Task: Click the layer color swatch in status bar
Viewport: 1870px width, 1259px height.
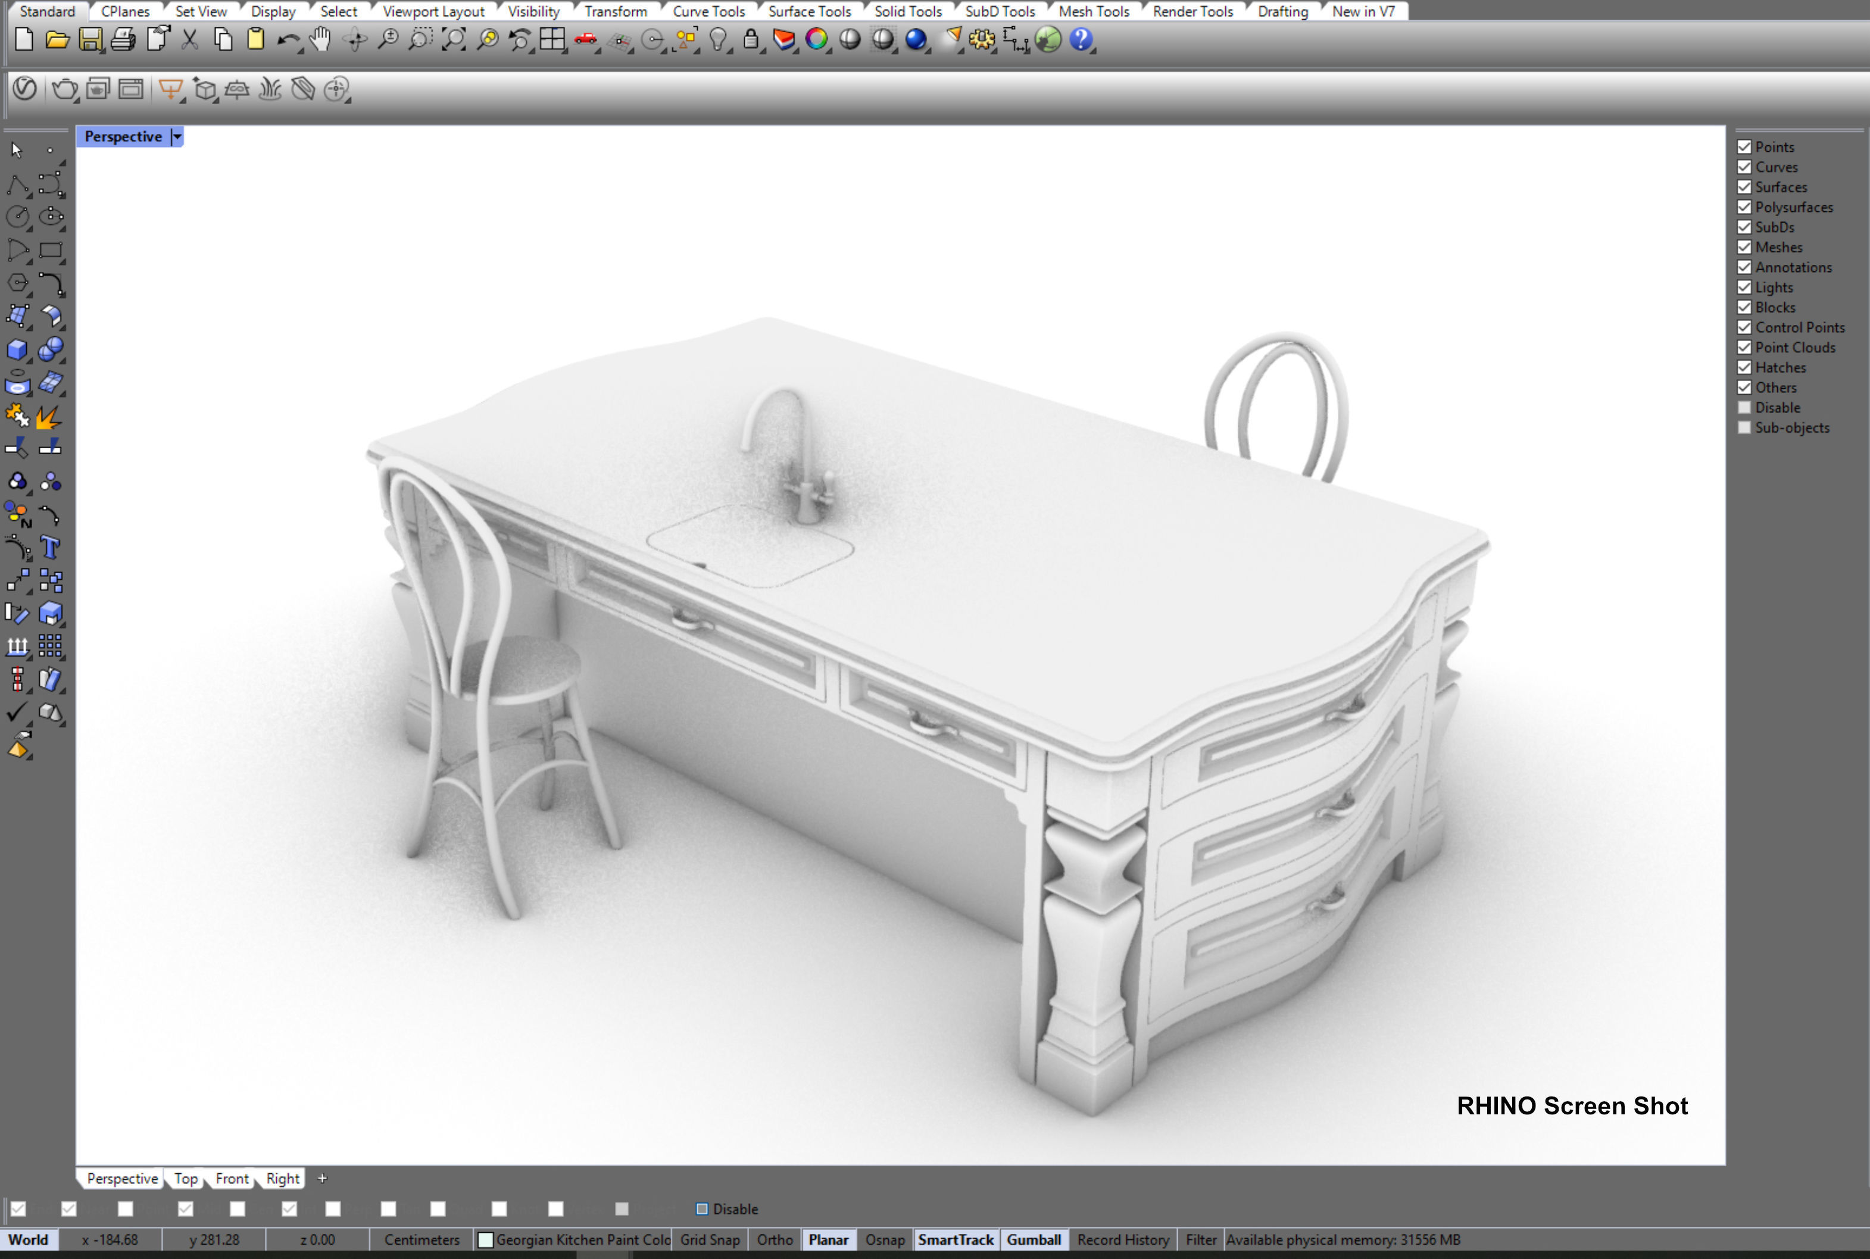Action: pos(485,1240)
